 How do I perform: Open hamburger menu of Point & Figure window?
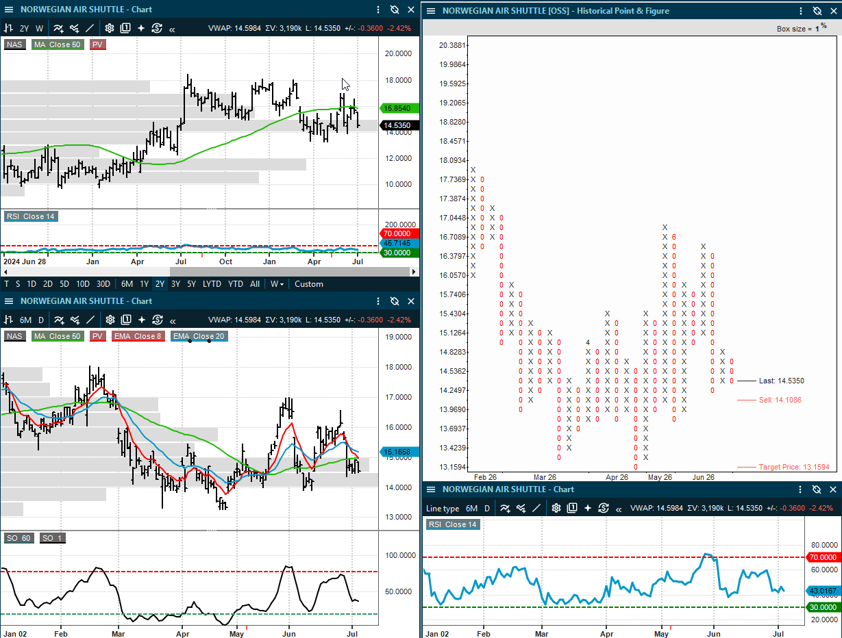431,11
